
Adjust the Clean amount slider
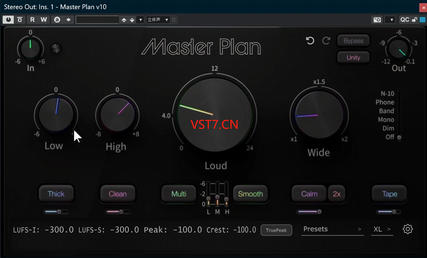tap(118, 212)
